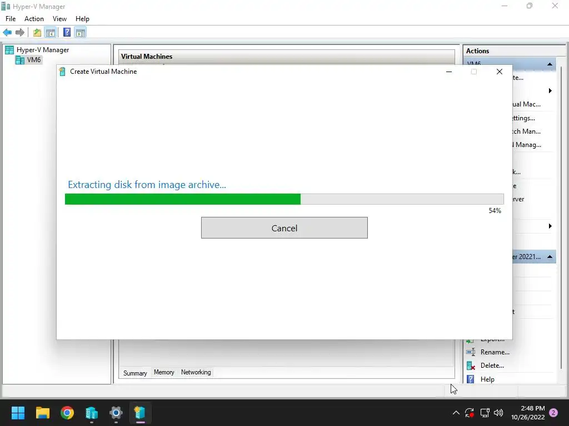Expand the lower Actions submenu arrow
This screenshot has height=426, width=569.
coord(550,226)
